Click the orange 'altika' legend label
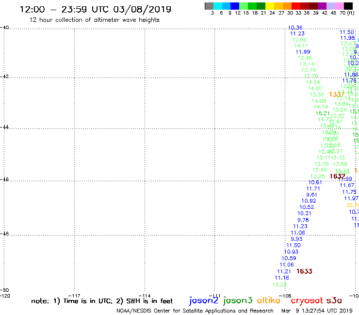The height and width of the screenshot is (315, 359). 269,300
